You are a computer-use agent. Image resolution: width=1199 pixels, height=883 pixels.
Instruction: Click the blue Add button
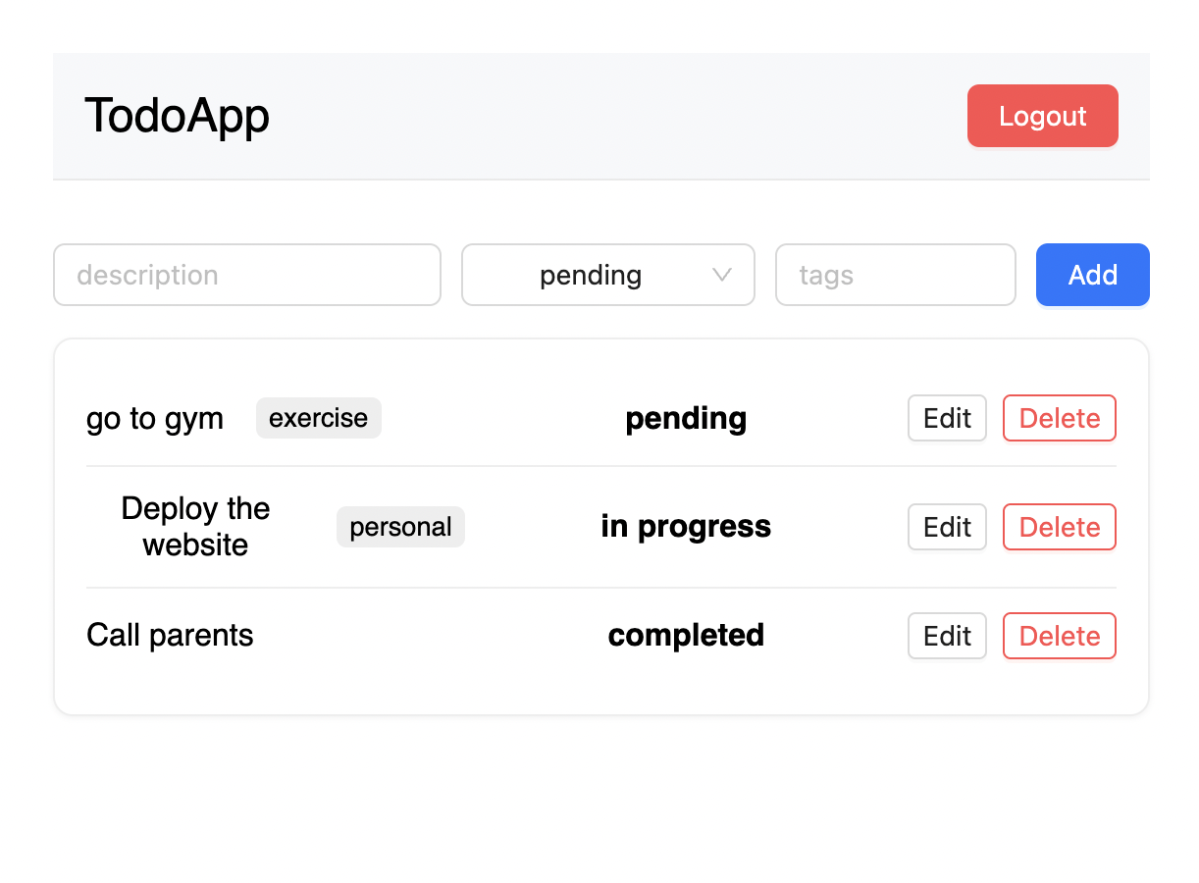1092,275
